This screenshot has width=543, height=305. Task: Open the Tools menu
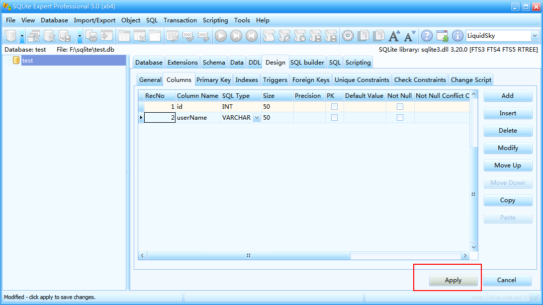tap(242, 20)
